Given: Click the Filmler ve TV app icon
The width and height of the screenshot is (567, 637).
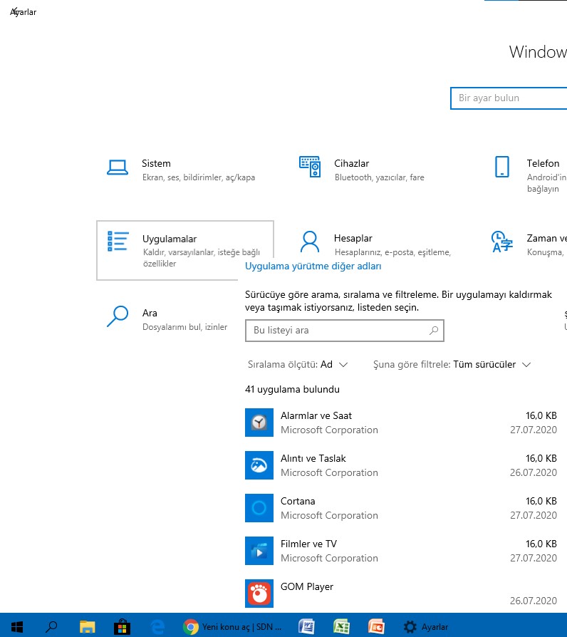Looking at the screenshot, I should 259,551.
